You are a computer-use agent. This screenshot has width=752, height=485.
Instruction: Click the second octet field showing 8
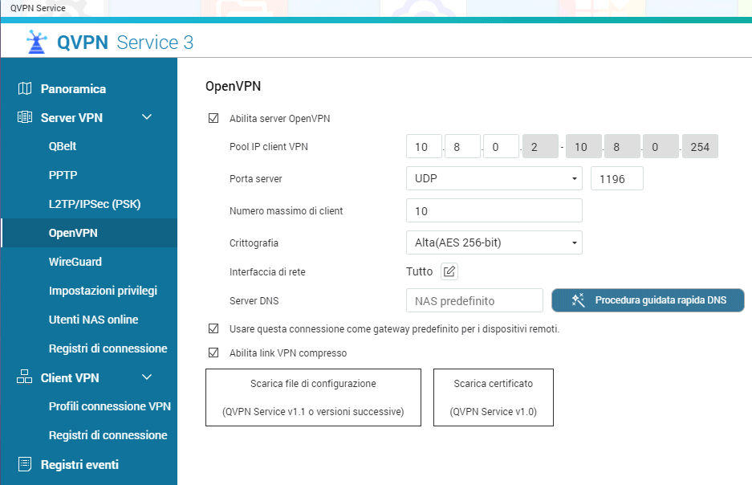tap(463, 146)
